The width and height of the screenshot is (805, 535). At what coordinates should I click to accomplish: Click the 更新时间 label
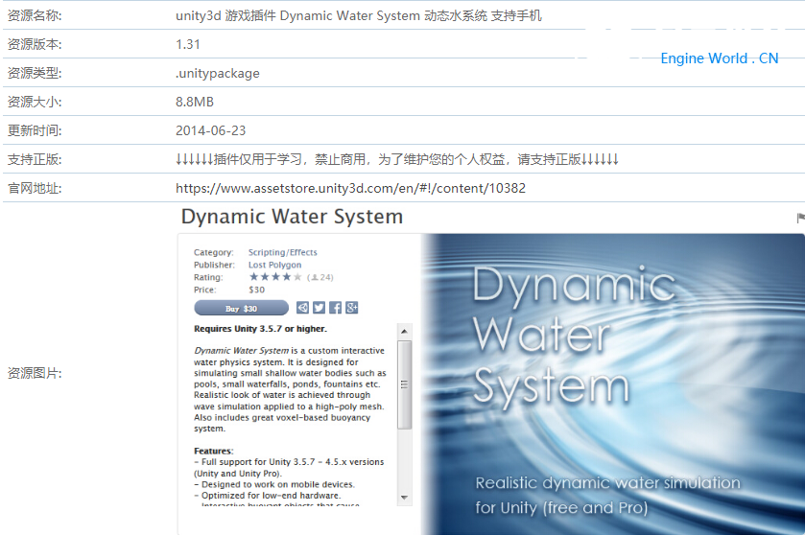coord(35,130)
